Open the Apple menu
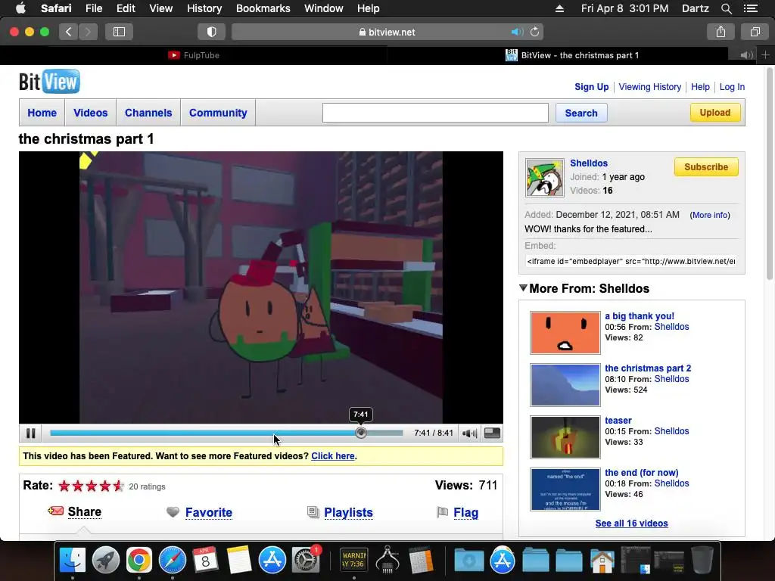 pyautogui.click(x=20, y=8)
